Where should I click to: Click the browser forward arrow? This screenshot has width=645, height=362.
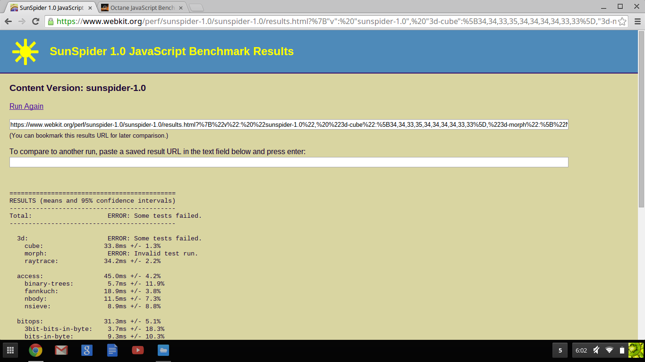point(22,21)
